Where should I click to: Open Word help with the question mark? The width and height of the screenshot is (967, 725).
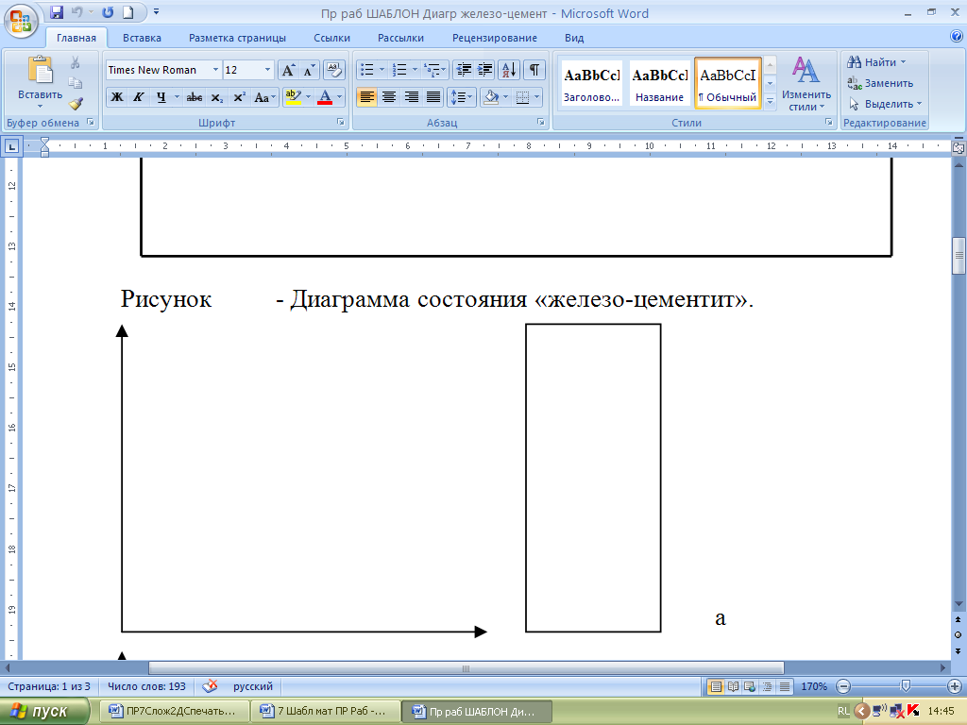pos(957,37)
